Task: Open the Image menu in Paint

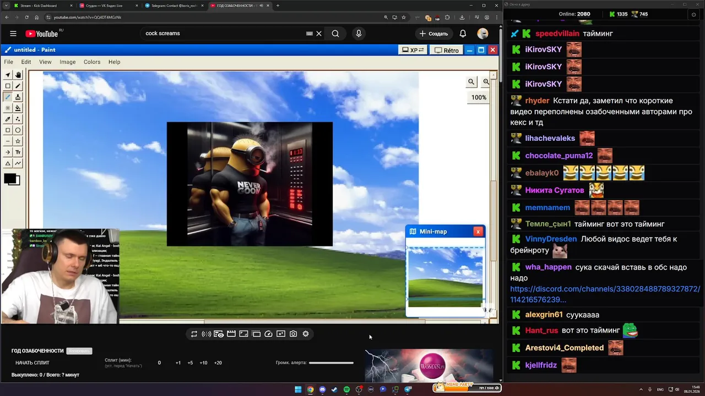Action: coord(68,62)
